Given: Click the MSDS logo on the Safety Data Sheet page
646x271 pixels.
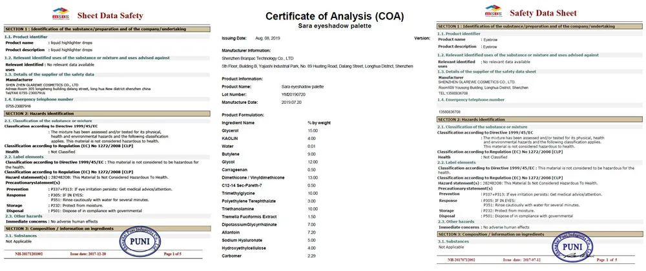Looking at the screenshot, I should pos(493,11).
